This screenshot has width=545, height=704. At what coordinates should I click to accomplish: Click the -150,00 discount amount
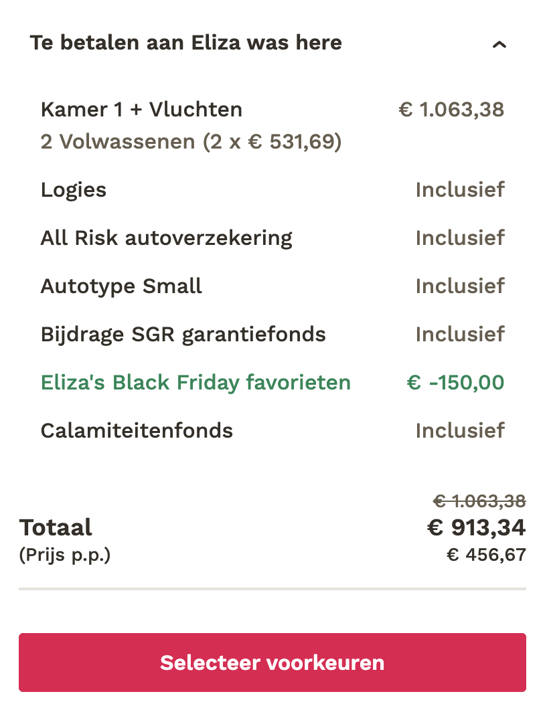tap(457, 382)
